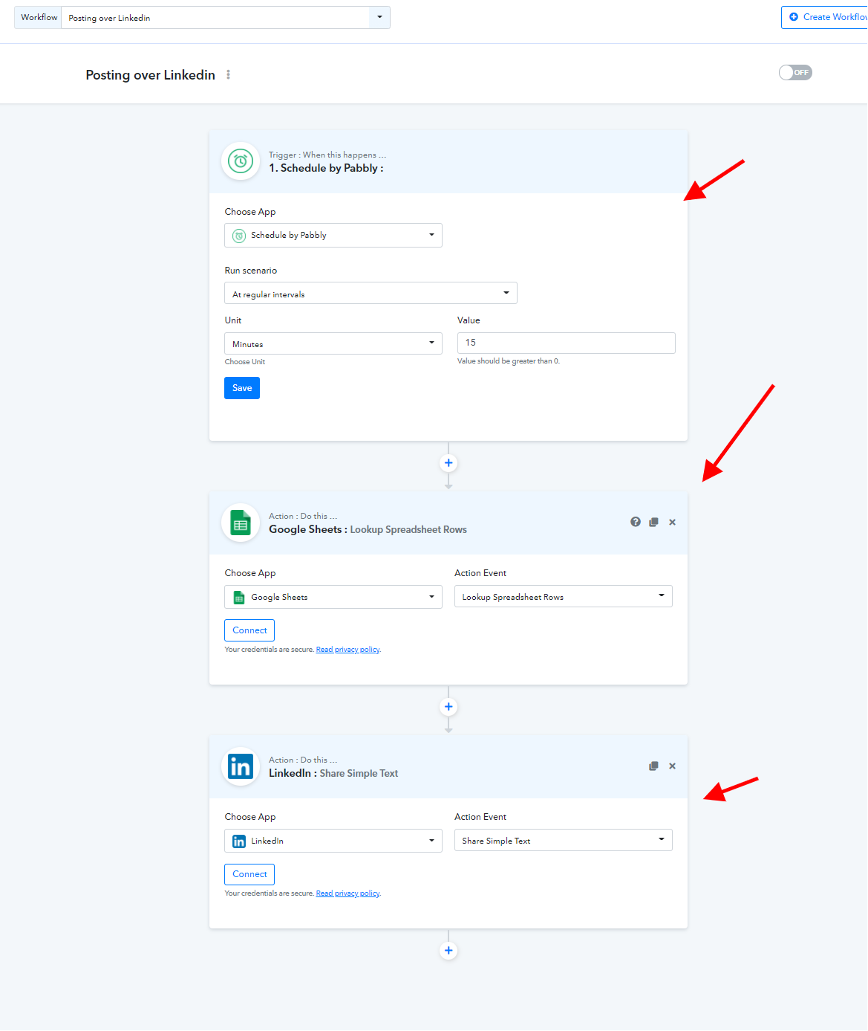Click the Workflow label at top left
Viewport: 868px width, 1031px height.
coord(39,17)
